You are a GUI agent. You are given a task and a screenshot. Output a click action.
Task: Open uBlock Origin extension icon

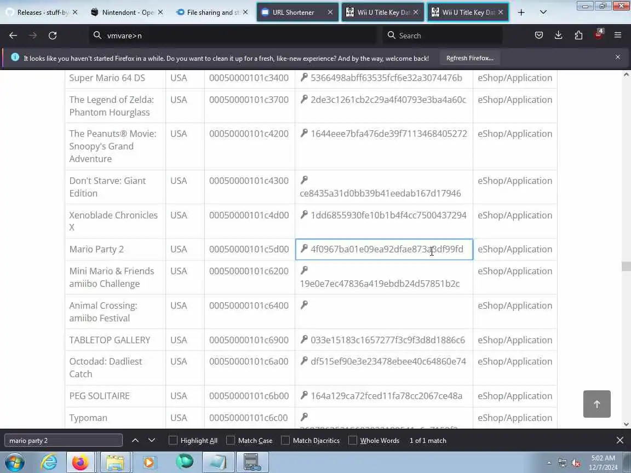click(x=598, y=34)
